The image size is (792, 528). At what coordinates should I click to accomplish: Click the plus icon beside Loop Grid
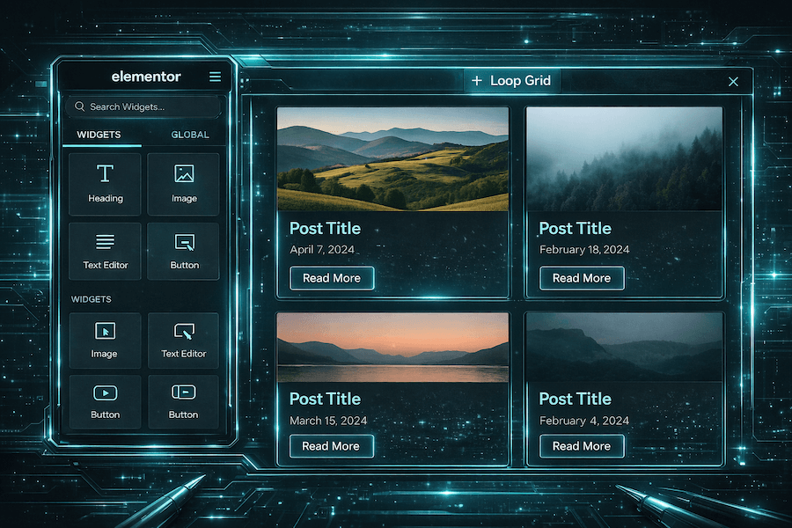click(x=477, y=81)
